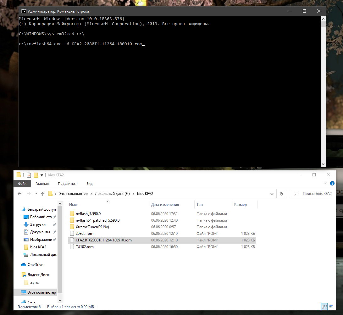Click Этот компьютер in the address bar
Image resolution: width=343 pixels, height=315 pixels.
pos(73,194)
